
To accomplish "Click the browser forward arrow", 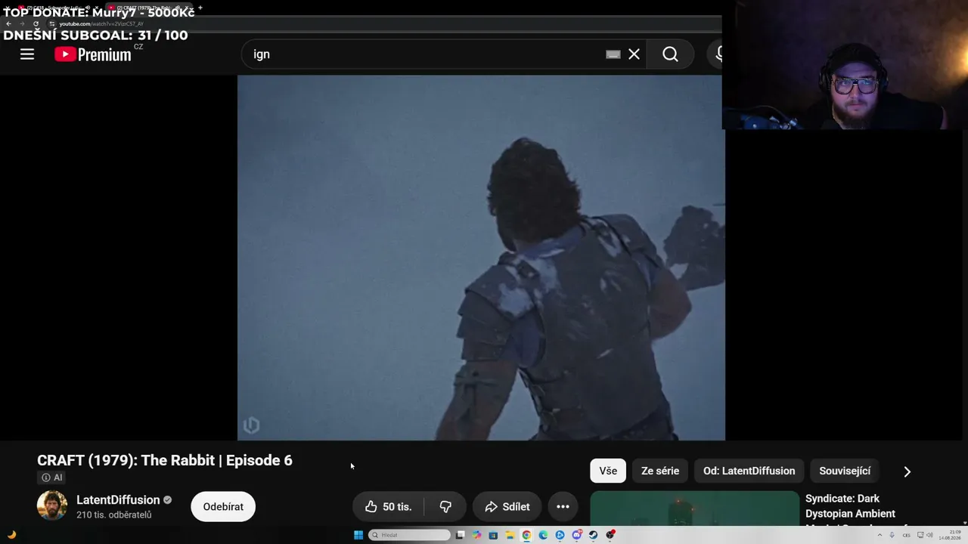I will (x=21, y=23).
